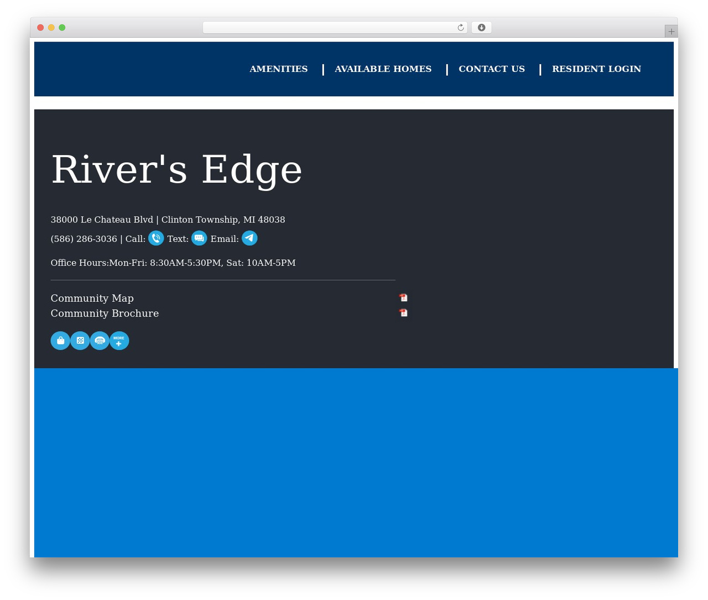Click the MORE plus amenities icon
Screen dimensions: 708x600
click(119, 341)
